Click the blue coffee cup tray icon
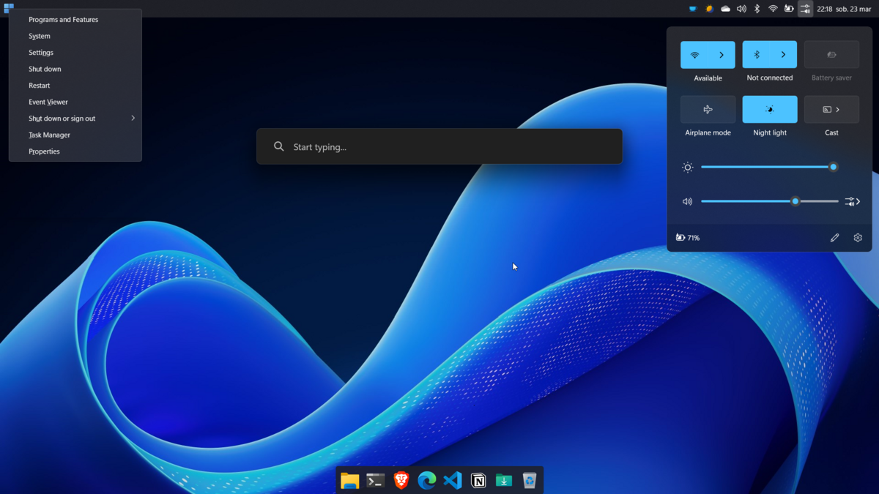 (692, 9)
